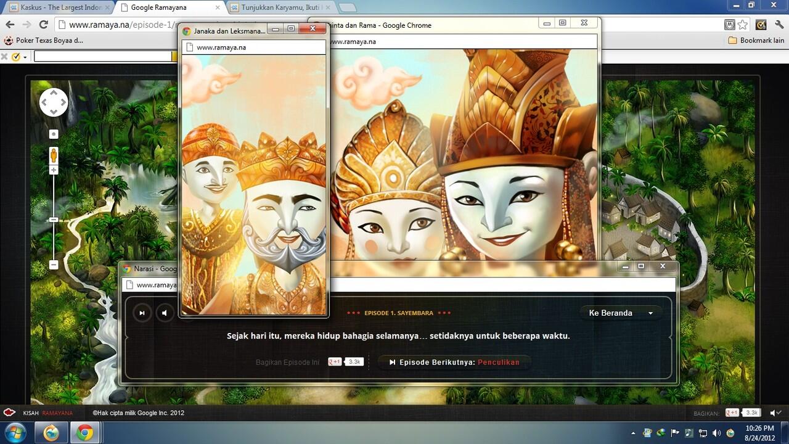Show hidden system tray icons
This screenshot has height=444, width=789.
[633, 433]
